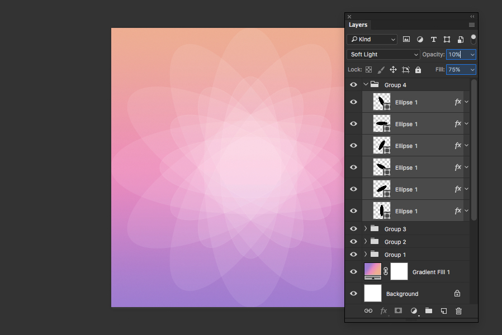Screen dimensions: 502x335
Task: Open the Kind filter type dropdown
Action: tap(372, 39)
